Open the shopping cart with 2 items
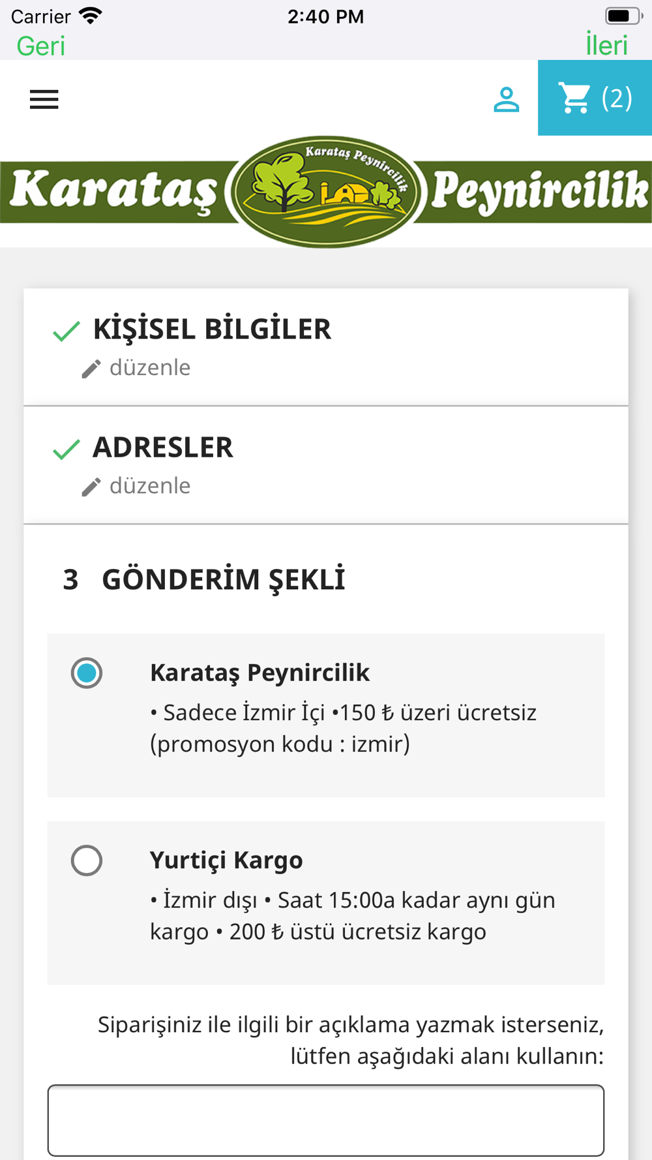652x1160 pixels. click(595, 99)
